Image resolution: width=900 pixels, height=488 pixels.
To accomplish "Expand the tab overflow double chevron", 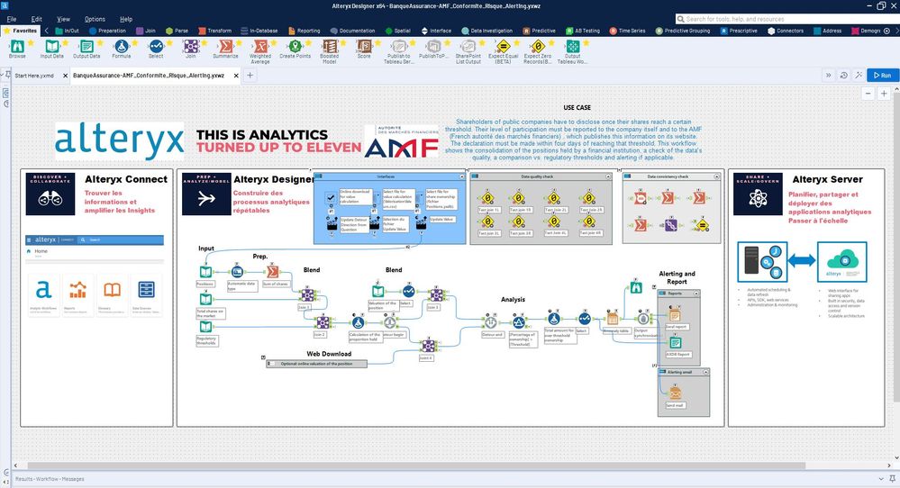I will click(828, 75).
